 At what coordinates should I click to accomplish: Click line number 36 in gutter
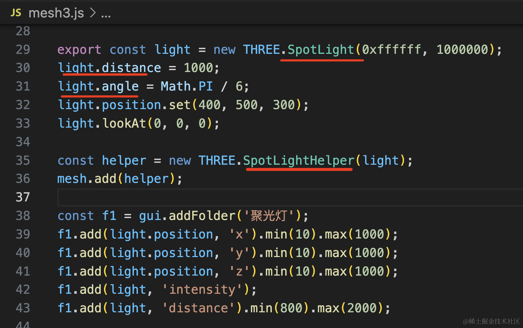[23, 179]
